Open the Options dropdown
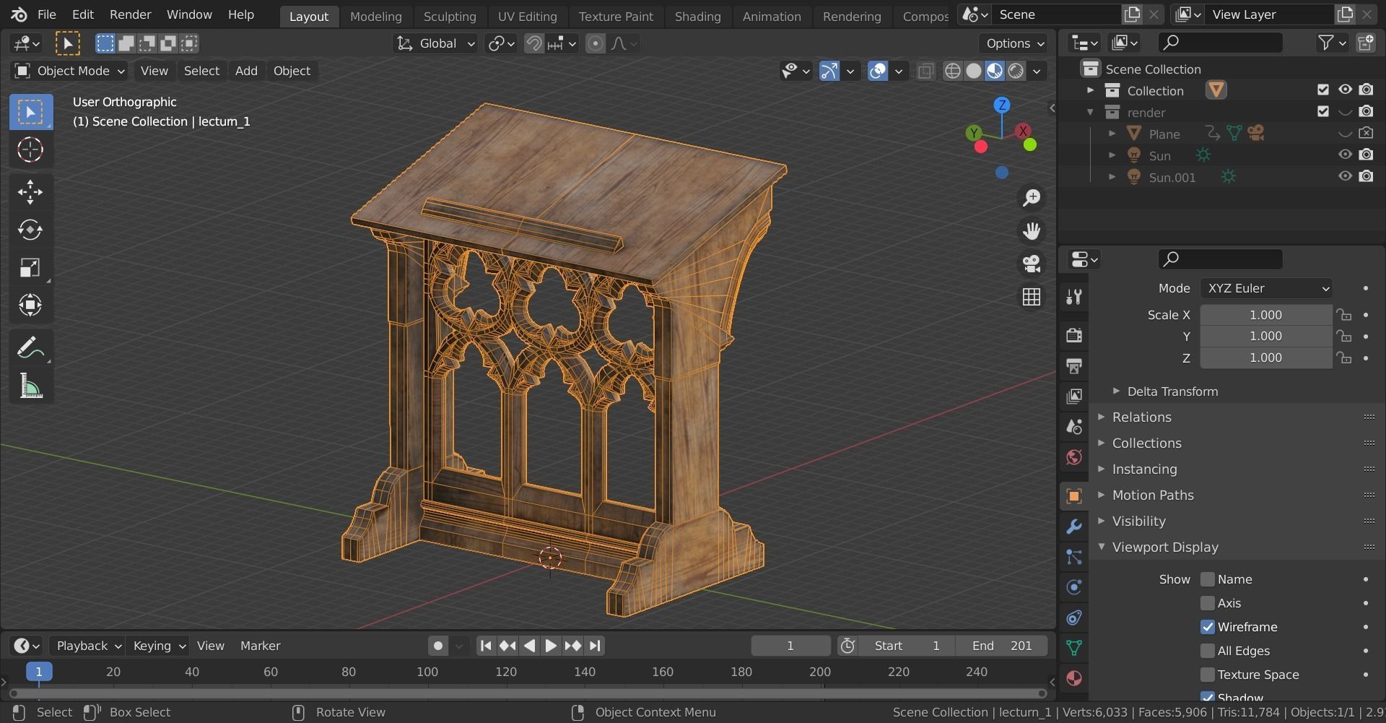 tap(1015, 43)
